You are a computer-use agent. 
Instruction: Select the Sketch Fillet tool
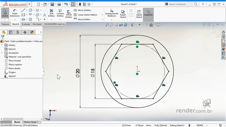(37, 19)
